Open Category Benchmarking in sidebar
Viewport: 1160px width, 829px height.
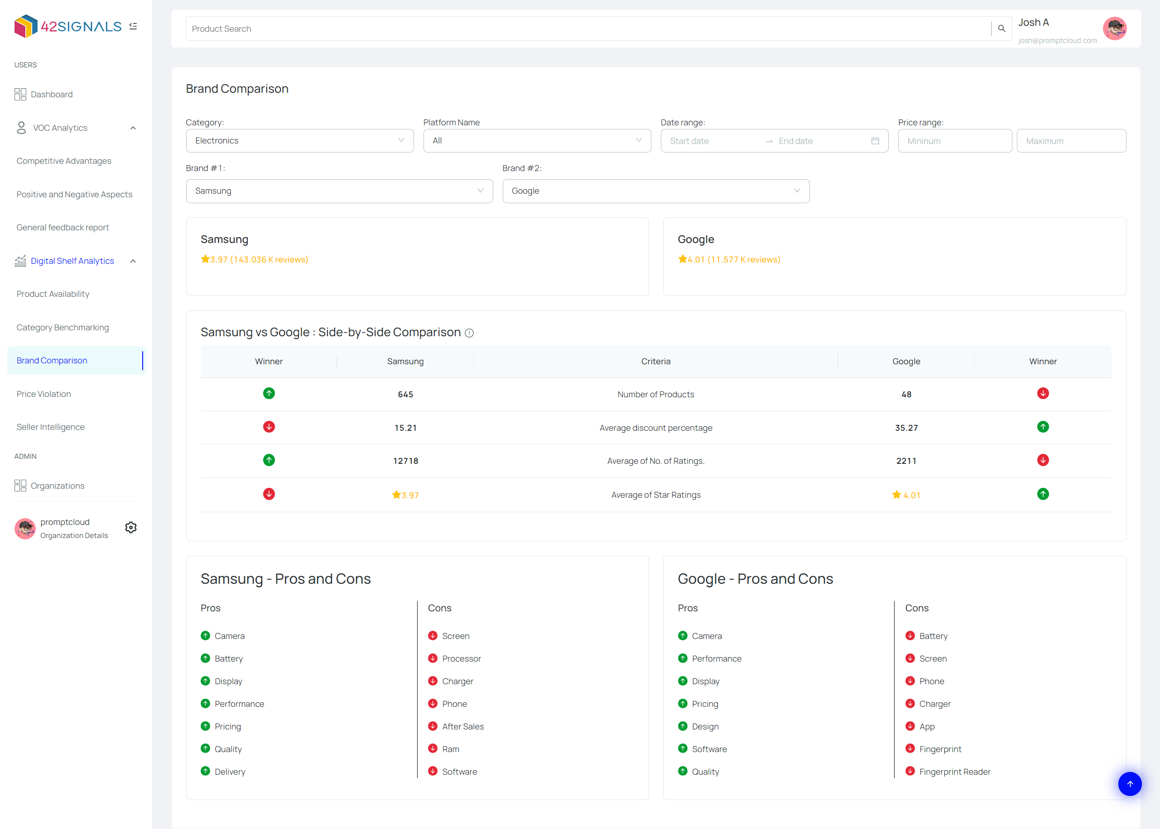[x=63, y=327]
